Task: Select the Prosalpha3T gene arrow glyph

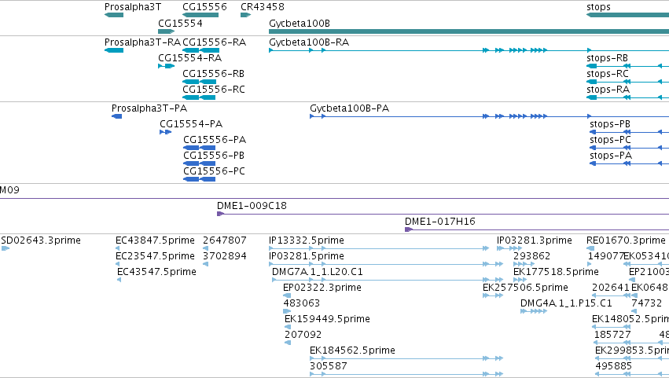Action: click(114, 15)
